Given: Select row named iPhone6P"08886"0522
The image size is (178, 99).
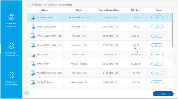Looking at the screenshot, I should [x=100, y=17].
